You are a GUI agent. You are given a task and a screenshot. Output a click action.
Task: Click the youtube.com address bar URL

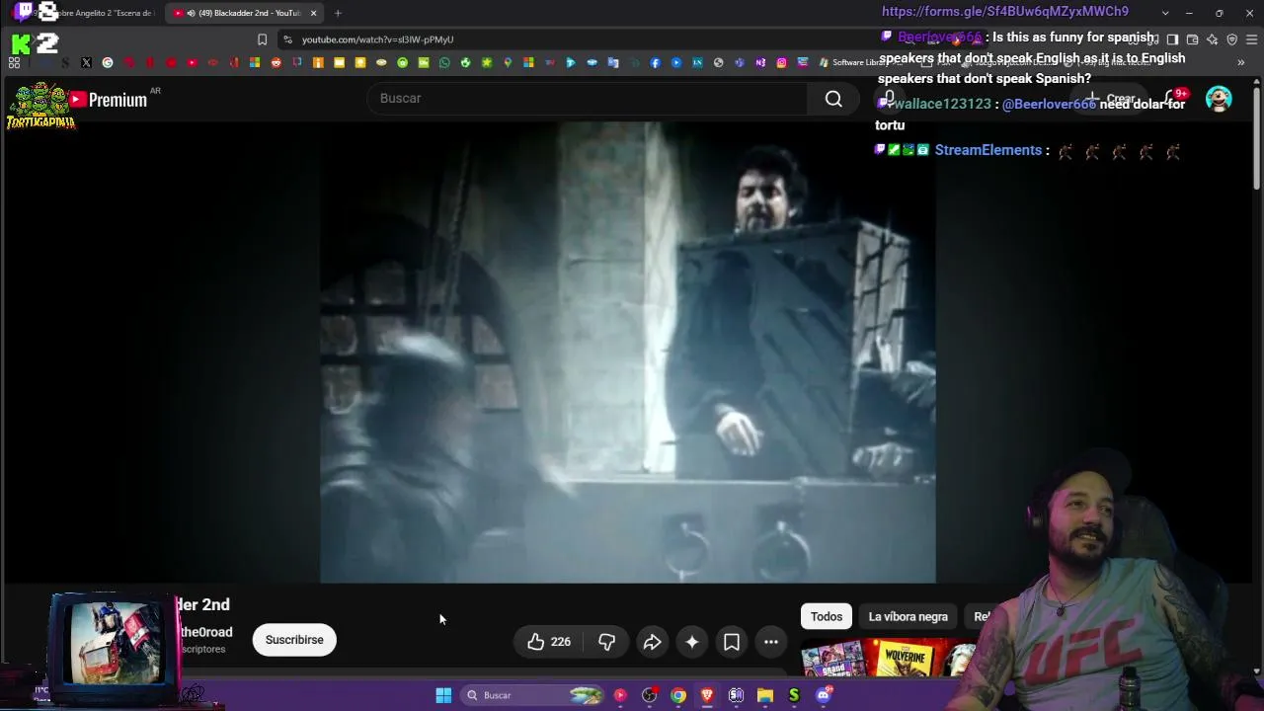click(x=377, y=39)
